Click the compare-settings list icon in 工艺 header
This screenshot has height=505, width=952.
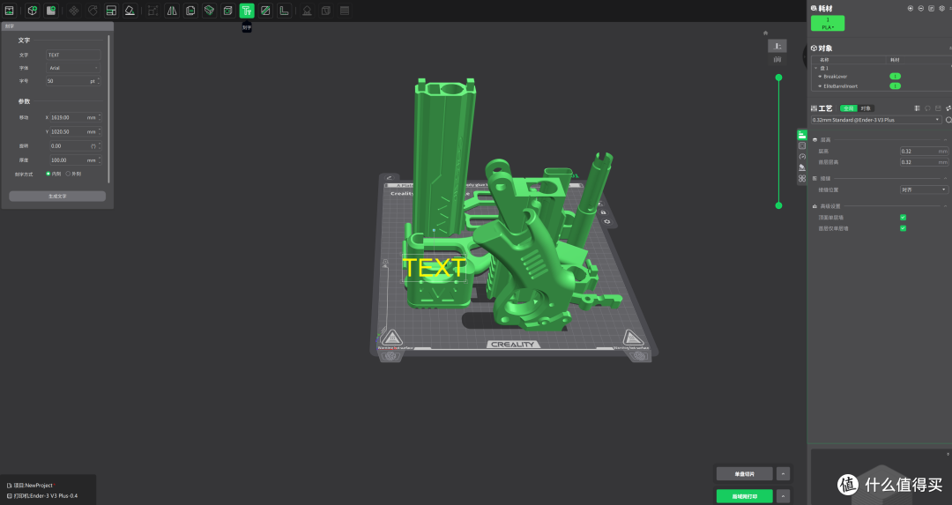[x=917, y=108]
